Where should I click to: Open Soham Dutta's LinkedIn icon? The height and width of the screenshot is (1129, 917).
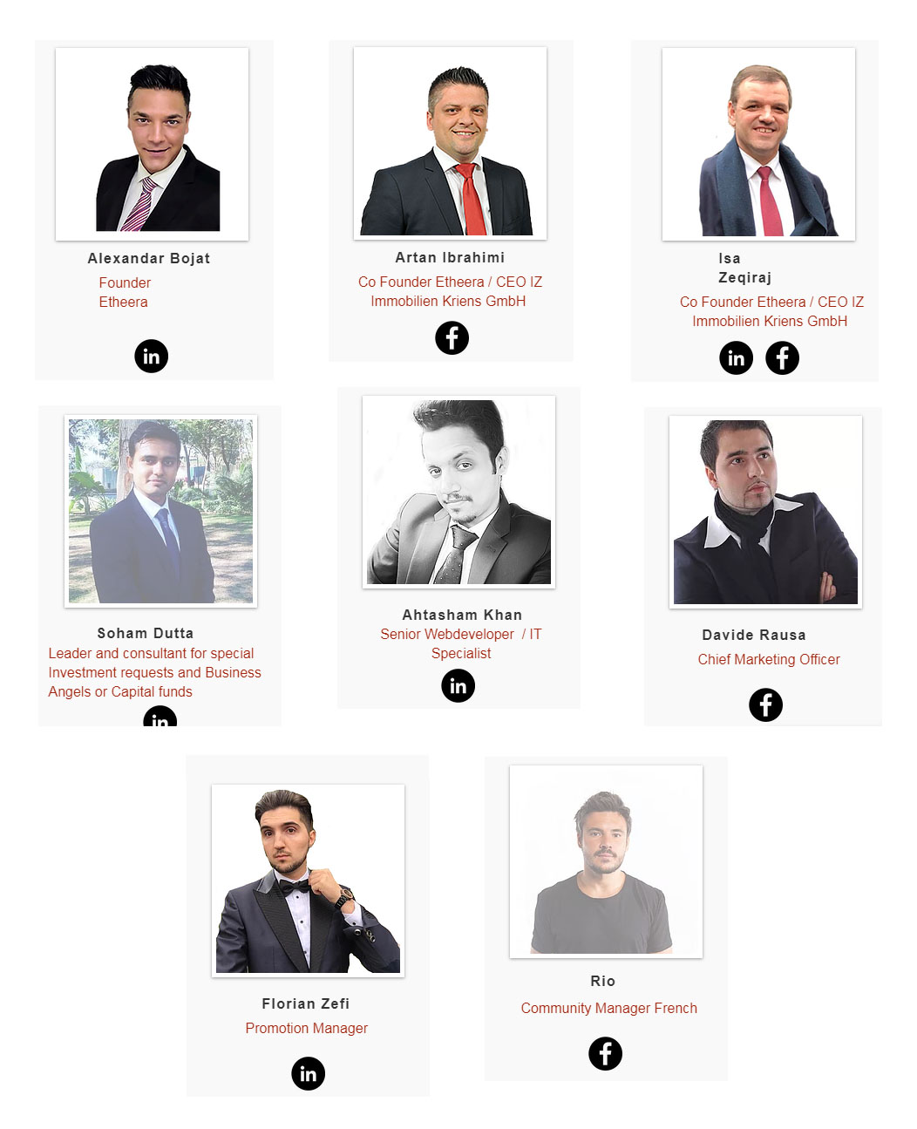(x=160, y=717)
